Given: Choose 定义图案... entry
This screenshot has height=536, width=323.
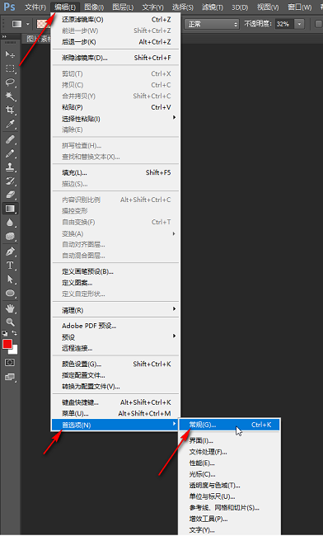Looking at the screenshot, I should click(115, 283).
